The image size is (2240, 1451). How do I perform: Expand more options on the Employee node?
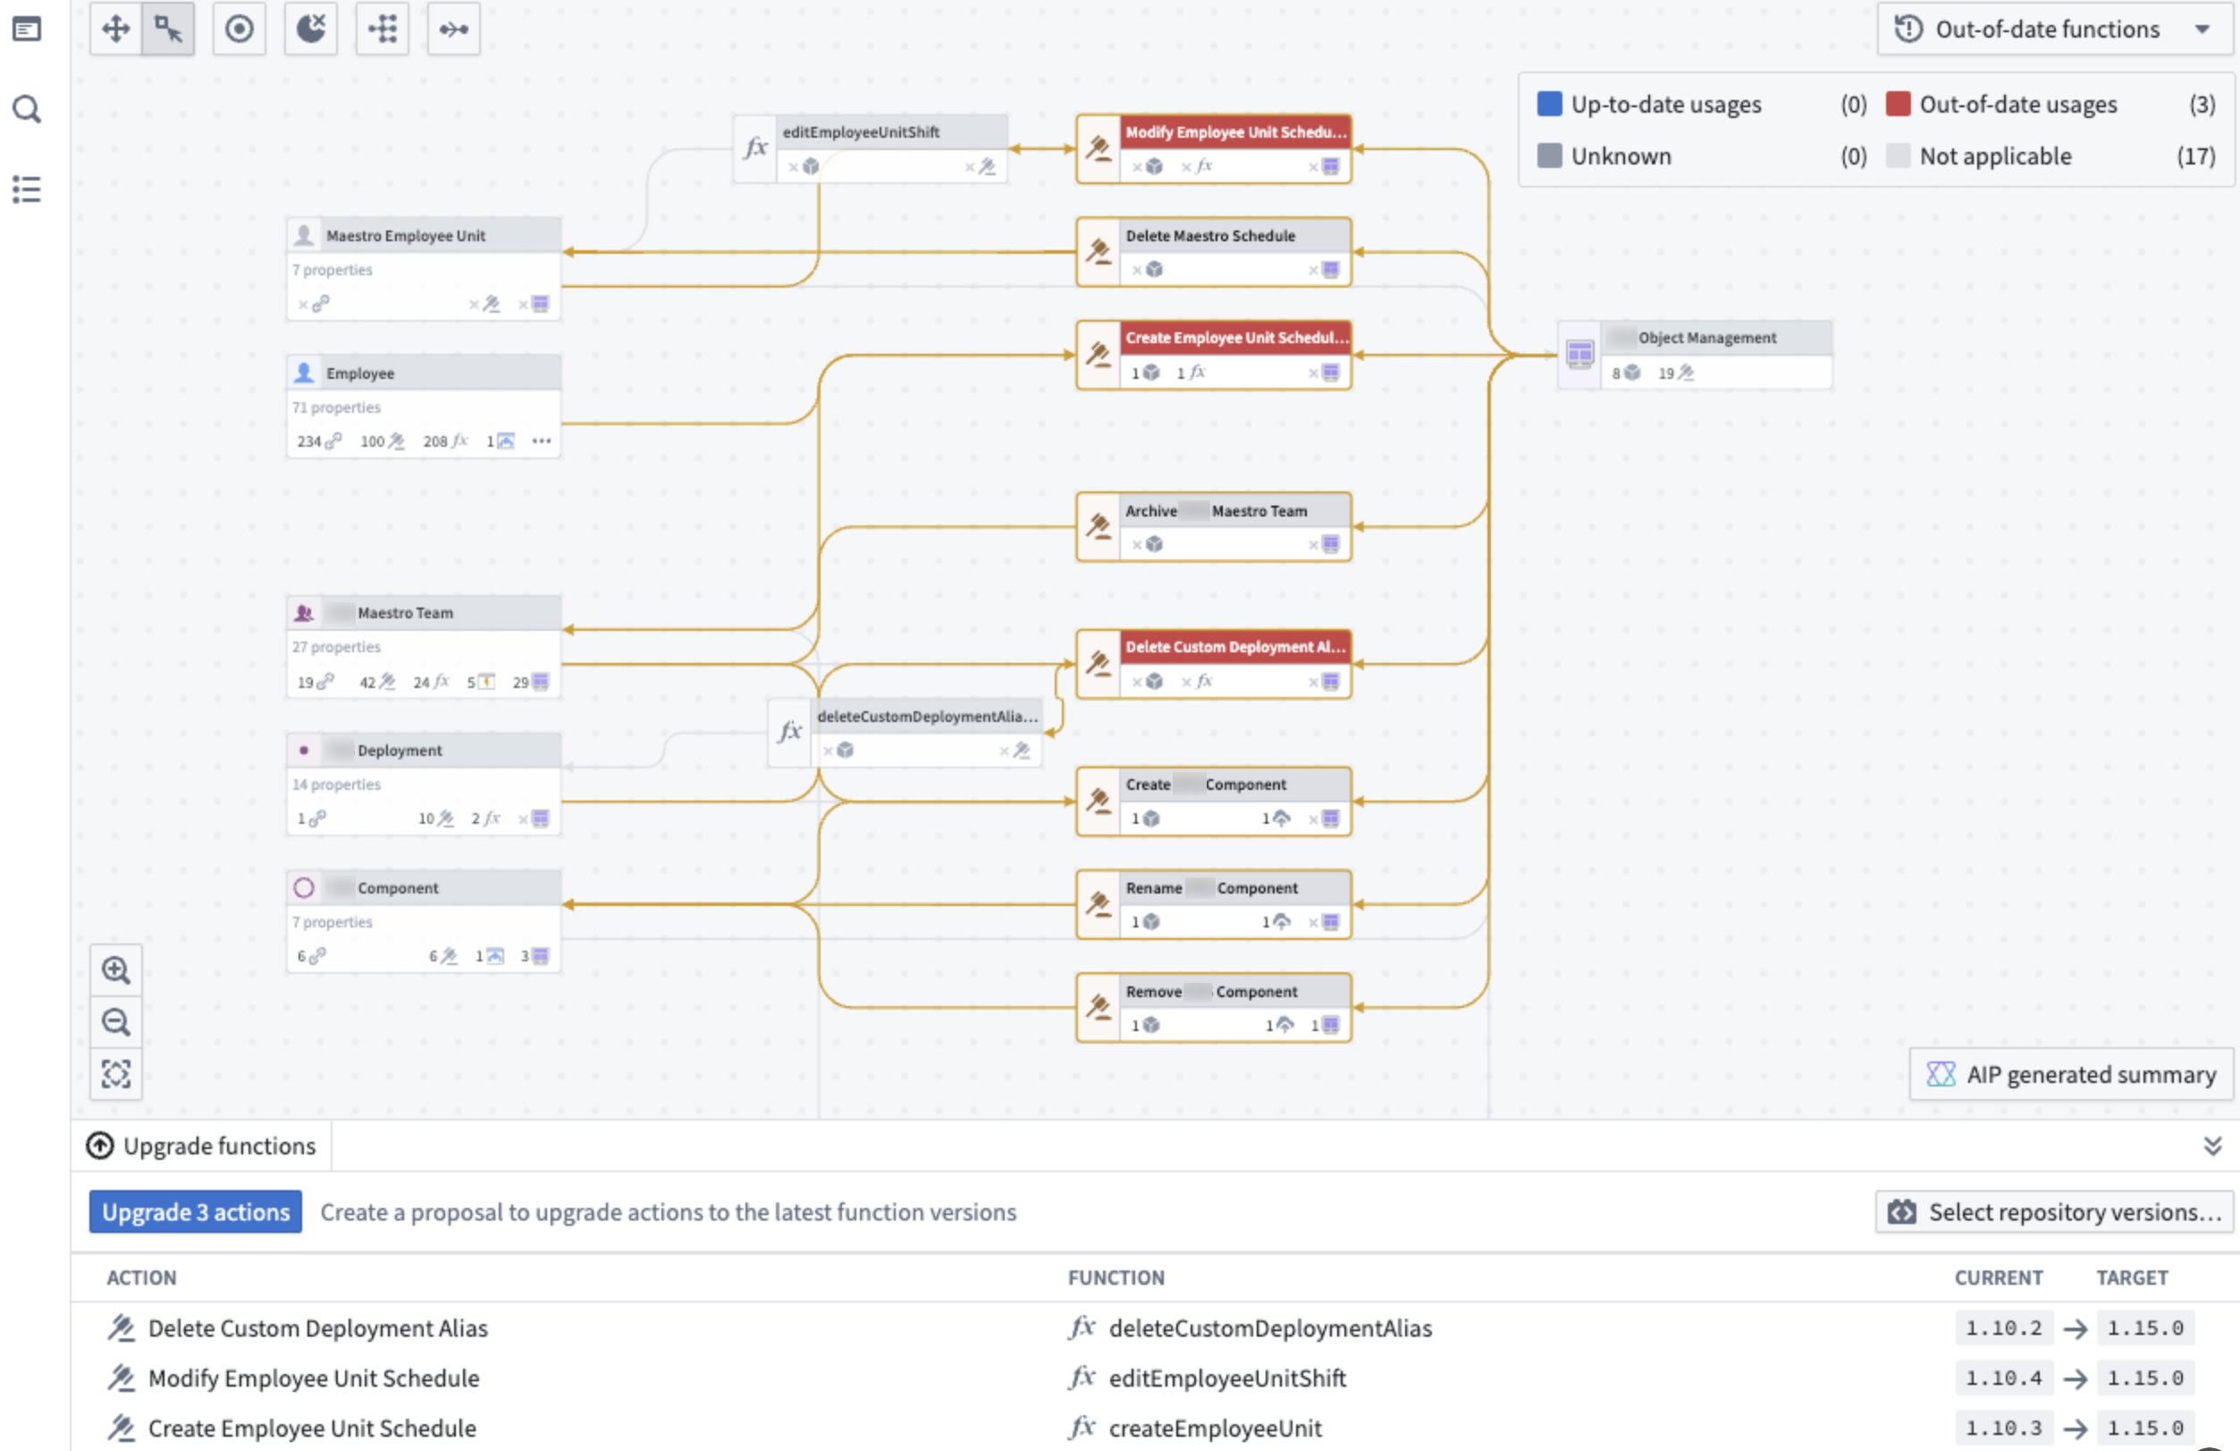click(542, 440)
